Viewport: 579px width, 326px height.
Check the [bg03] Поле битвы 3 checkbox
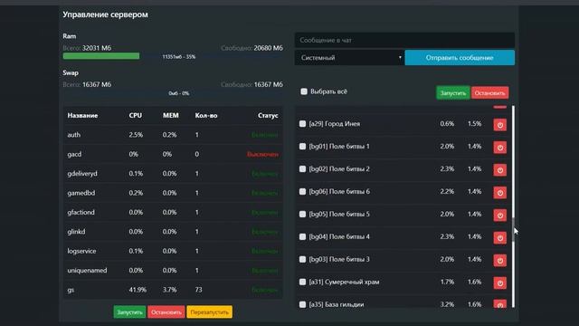click(x=302, y=259)
